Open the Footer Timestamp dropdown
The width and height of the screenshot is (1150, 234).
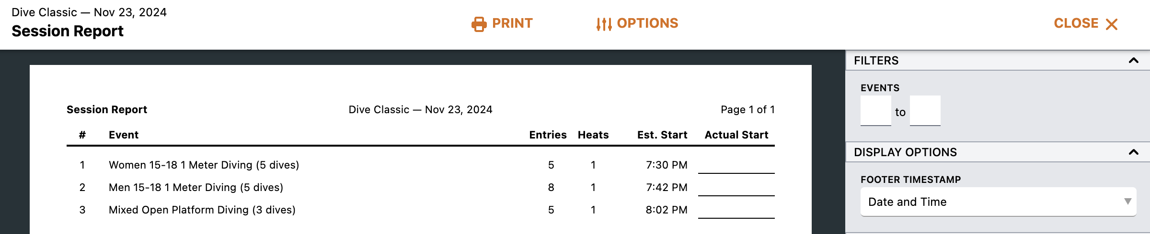(998, 202)
